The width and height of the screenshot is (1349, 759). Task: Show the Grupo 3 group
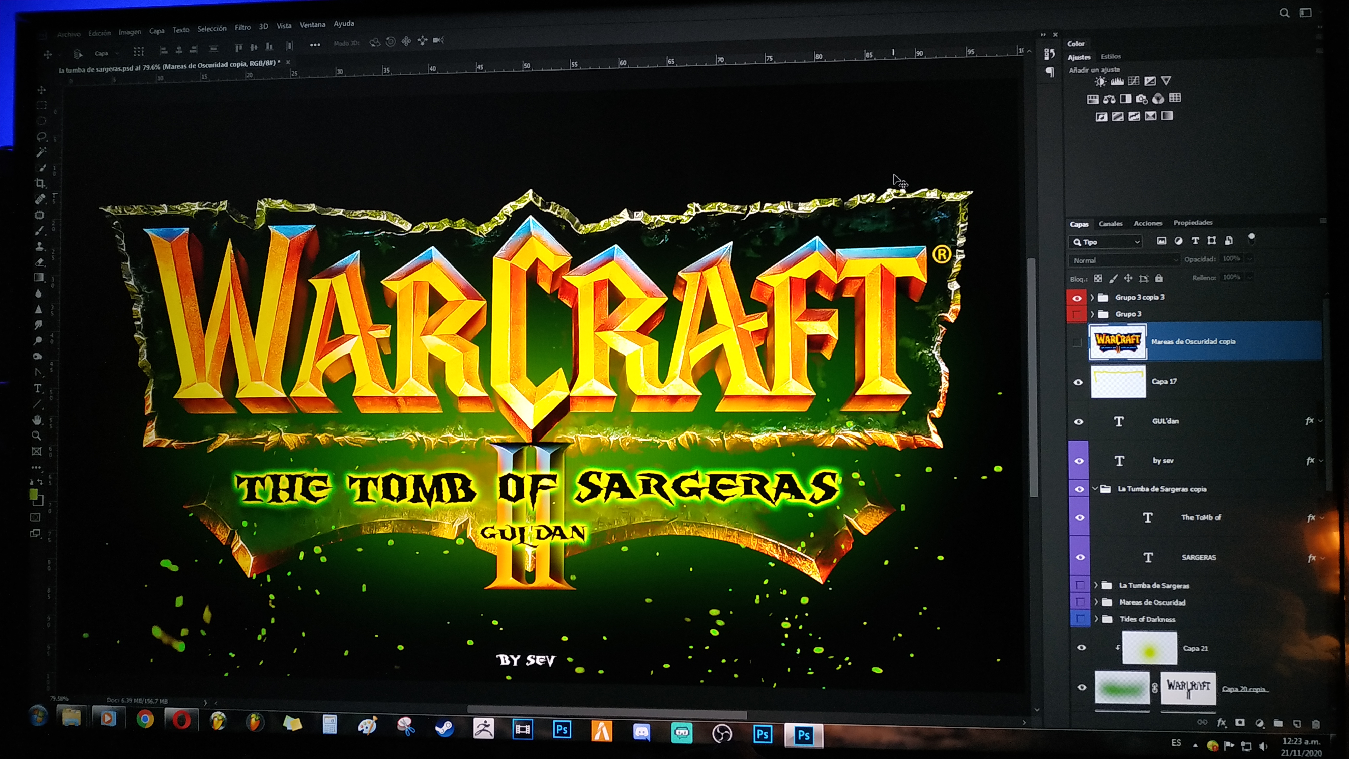coord(1077,314)
